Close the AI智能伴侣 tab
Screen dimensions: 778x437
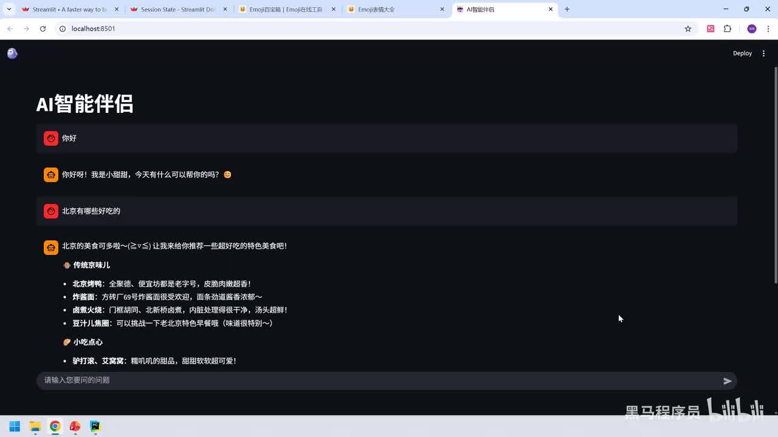551,9
